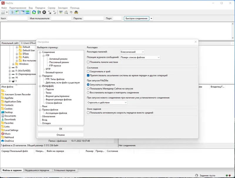This screenshot has height=178, width=235.
Task: Close the Настройки dialog
Action: (196, 42)
